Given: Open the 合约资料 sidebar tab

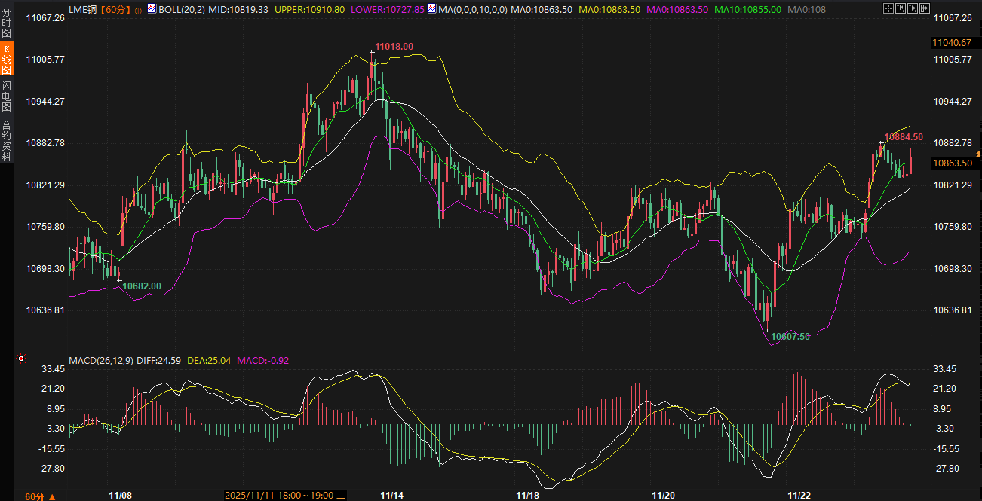Looking at the screenshot, I should (x=6, y=141).
